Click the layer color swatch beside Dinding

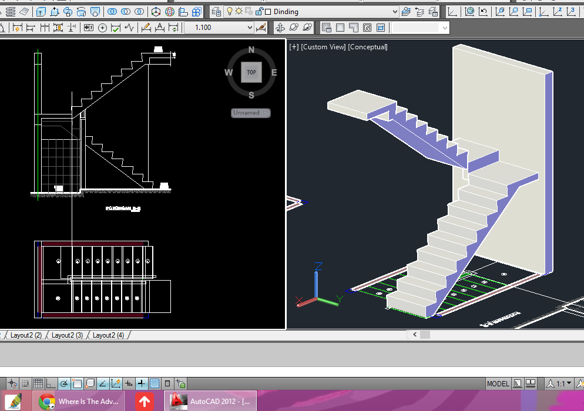267,11
